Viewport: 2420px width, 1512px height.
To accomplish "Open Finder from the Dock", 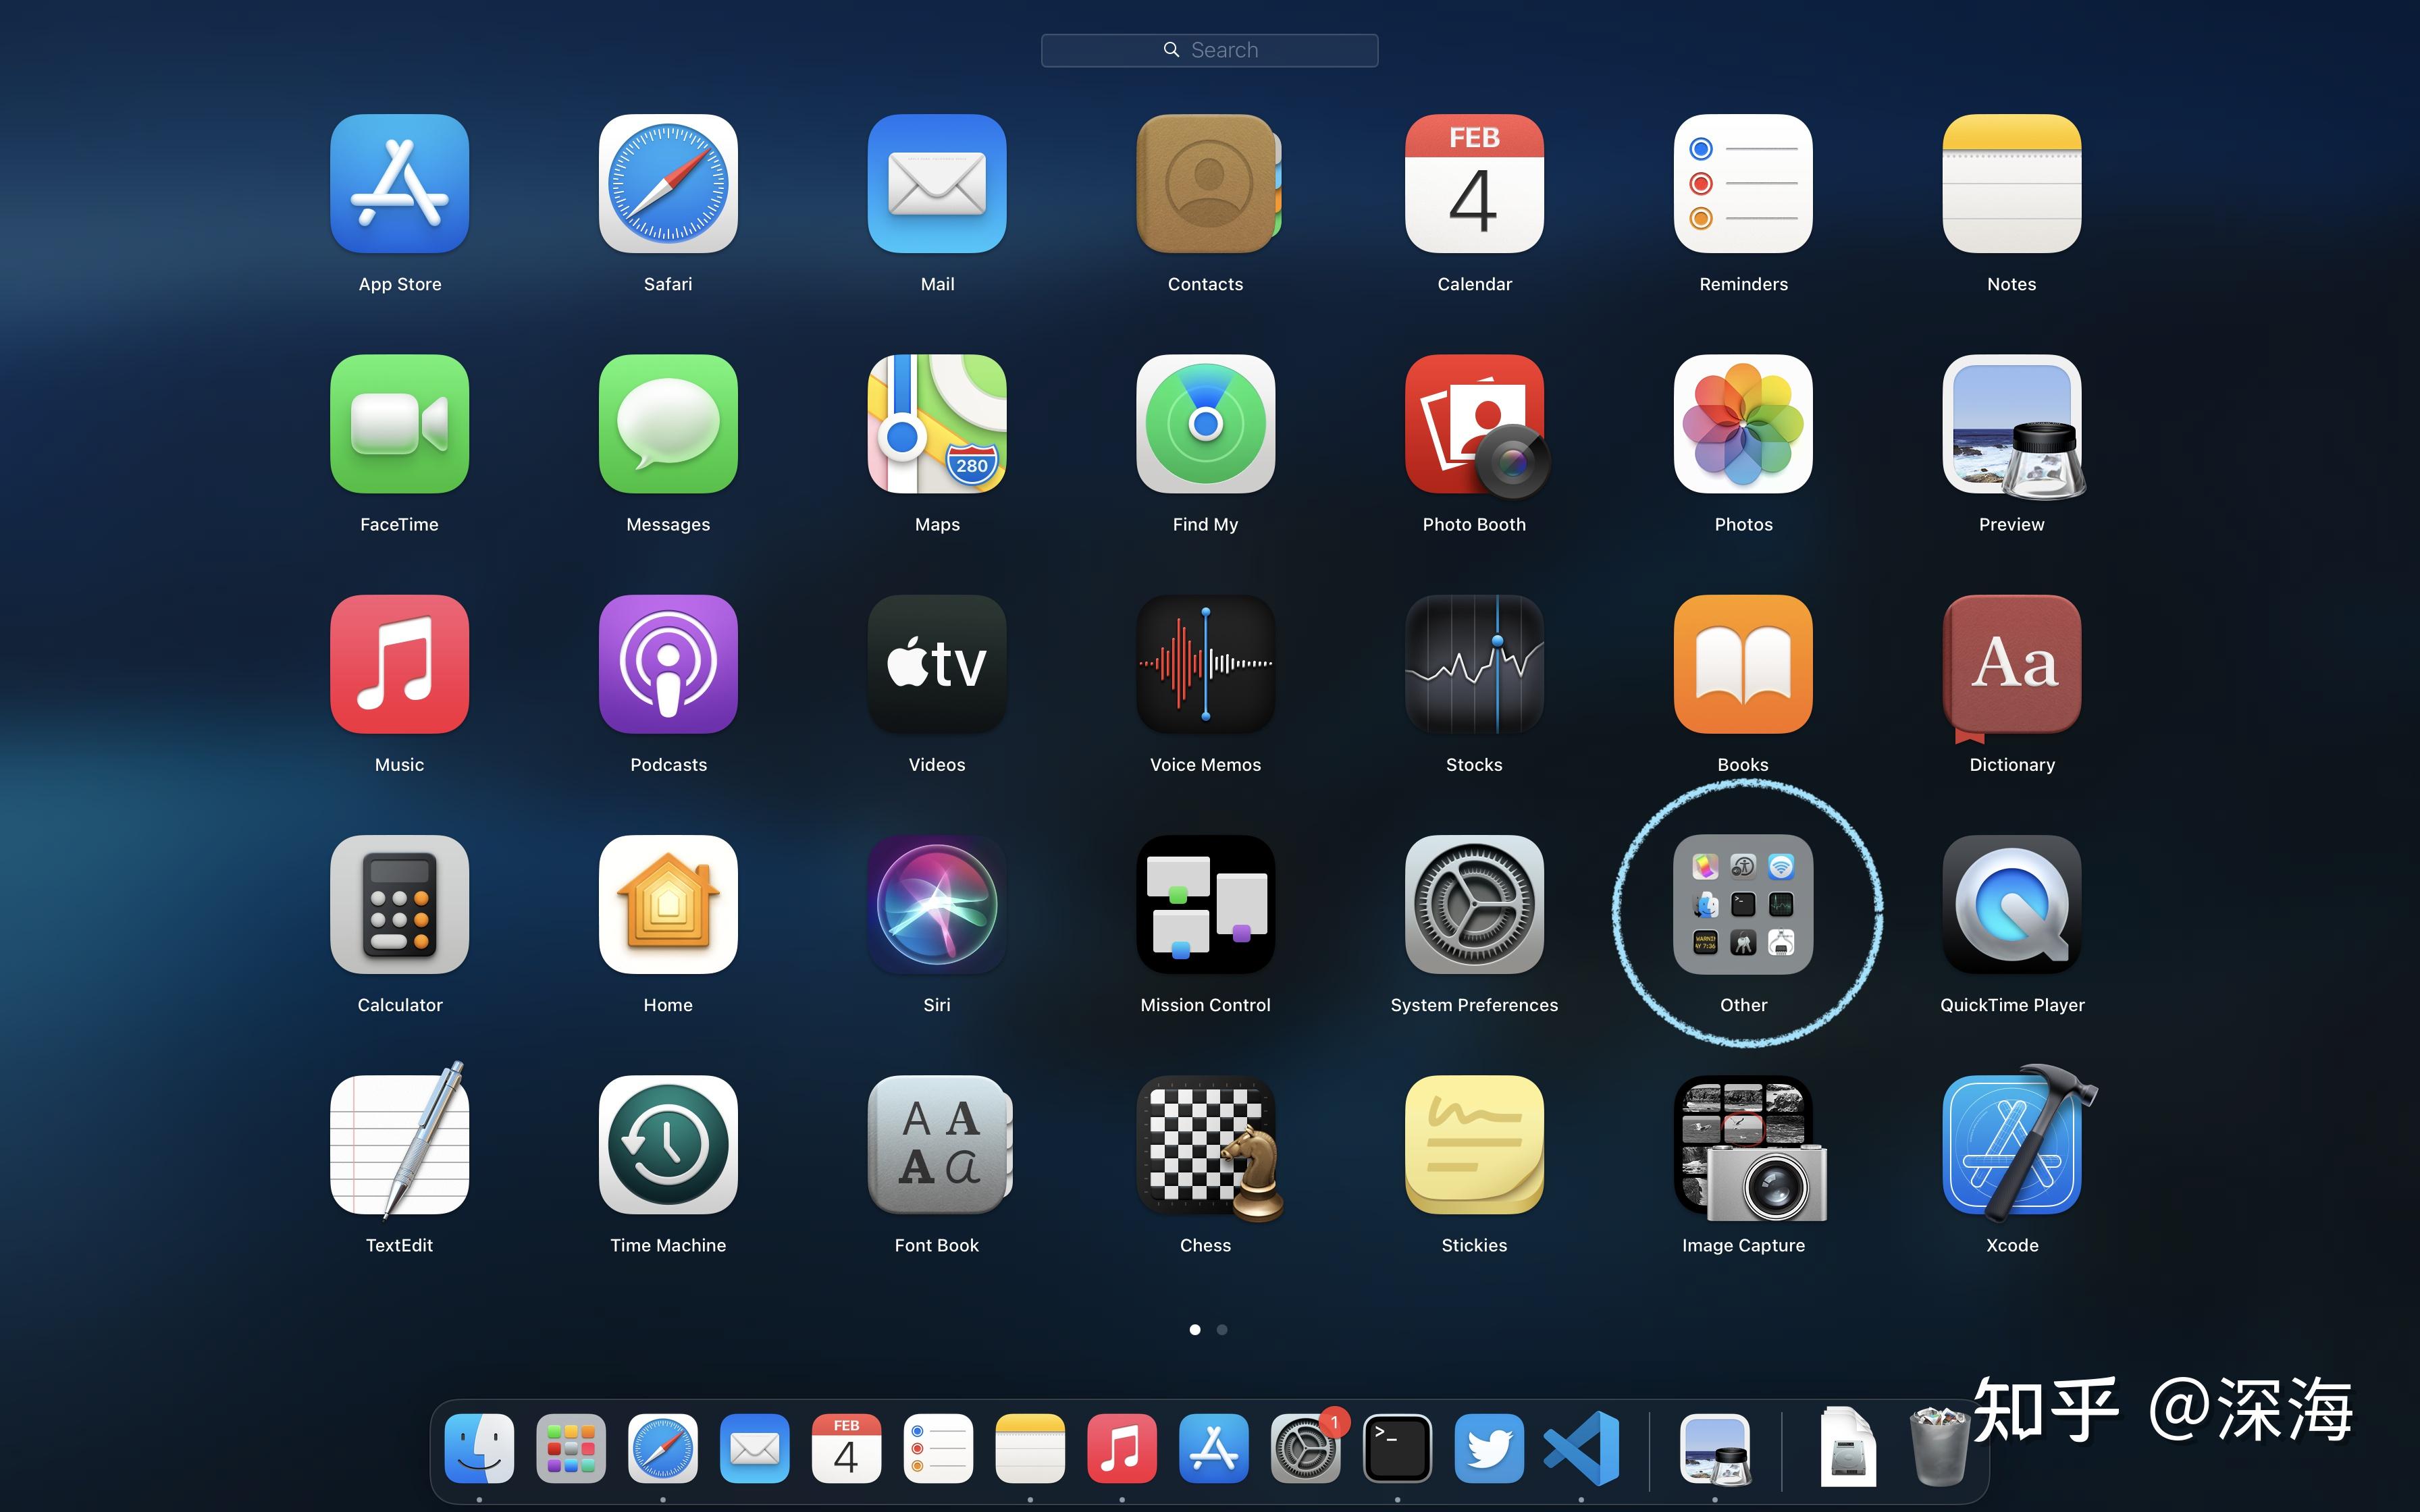I will click(479, 1447).
